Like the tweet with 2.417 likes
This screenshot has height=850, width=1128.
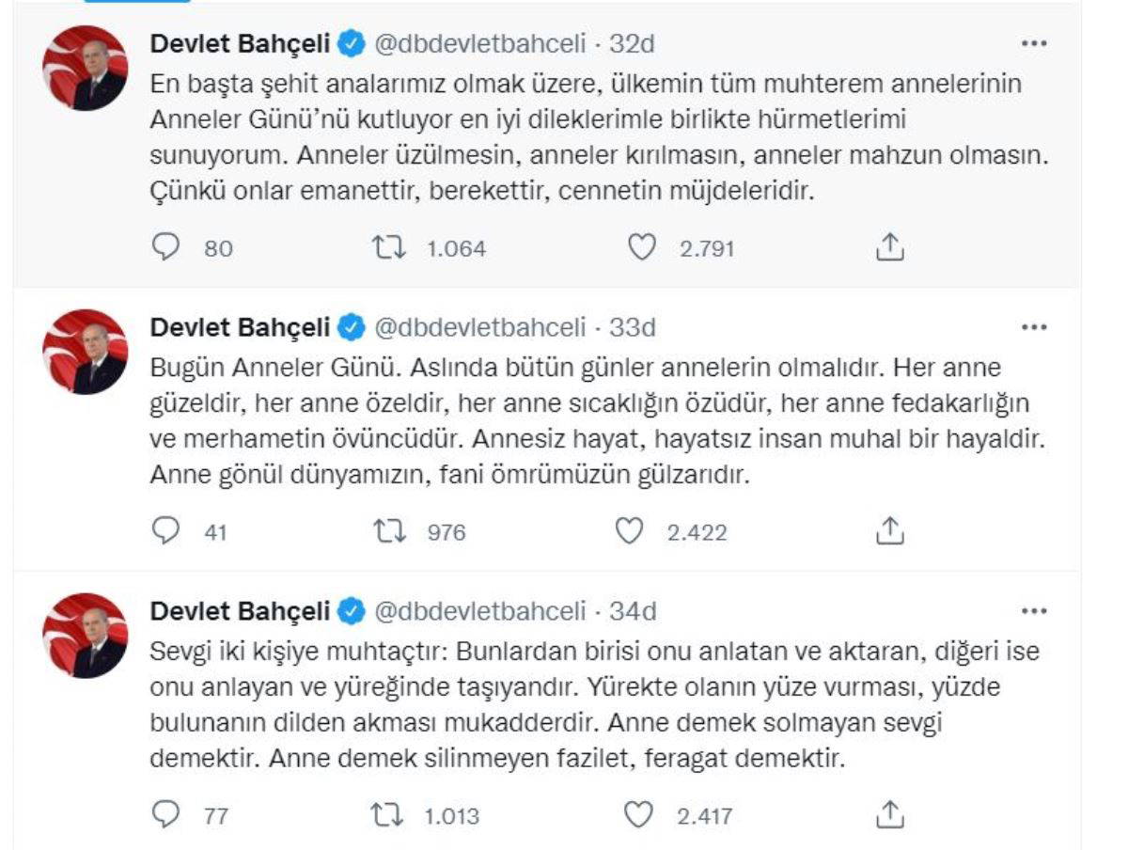pyautogui.click(x=638, y=815)
